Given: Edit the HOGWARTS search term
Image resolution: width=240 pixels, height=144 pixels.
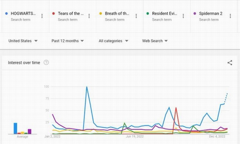Looking at the screenshot, I should (23, 14).
